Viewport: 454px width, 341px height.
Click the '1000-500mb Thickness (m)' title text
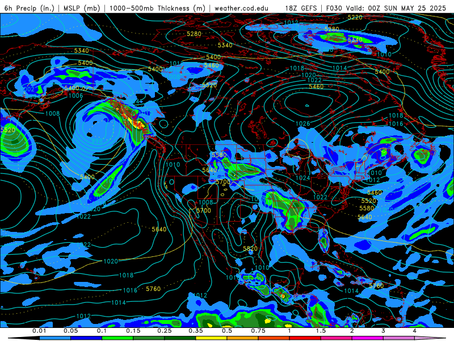coord(158,8)
